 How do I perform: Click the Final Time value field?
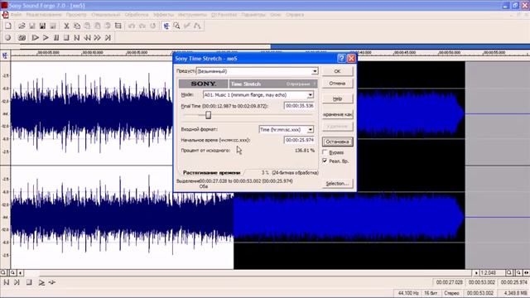(299, 106)
